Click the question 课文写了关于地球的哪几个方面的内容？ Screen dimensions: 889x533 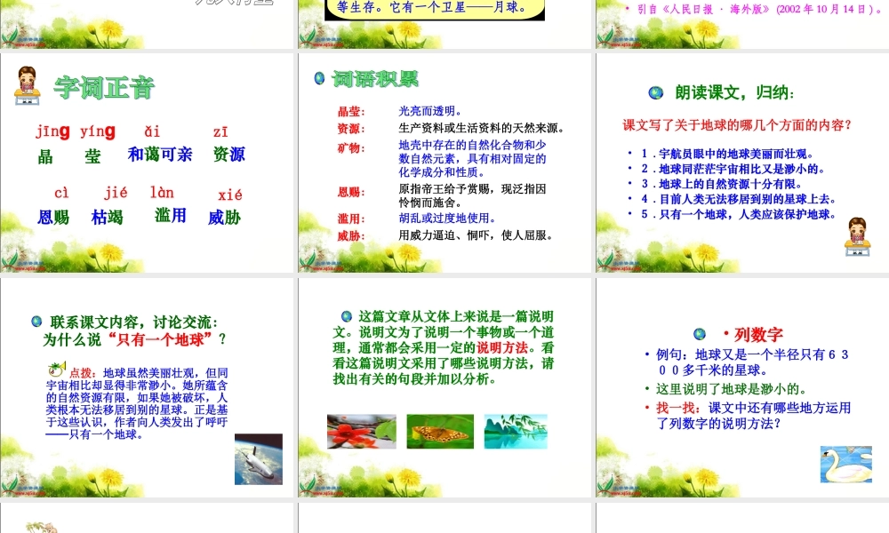click(738, 125)
